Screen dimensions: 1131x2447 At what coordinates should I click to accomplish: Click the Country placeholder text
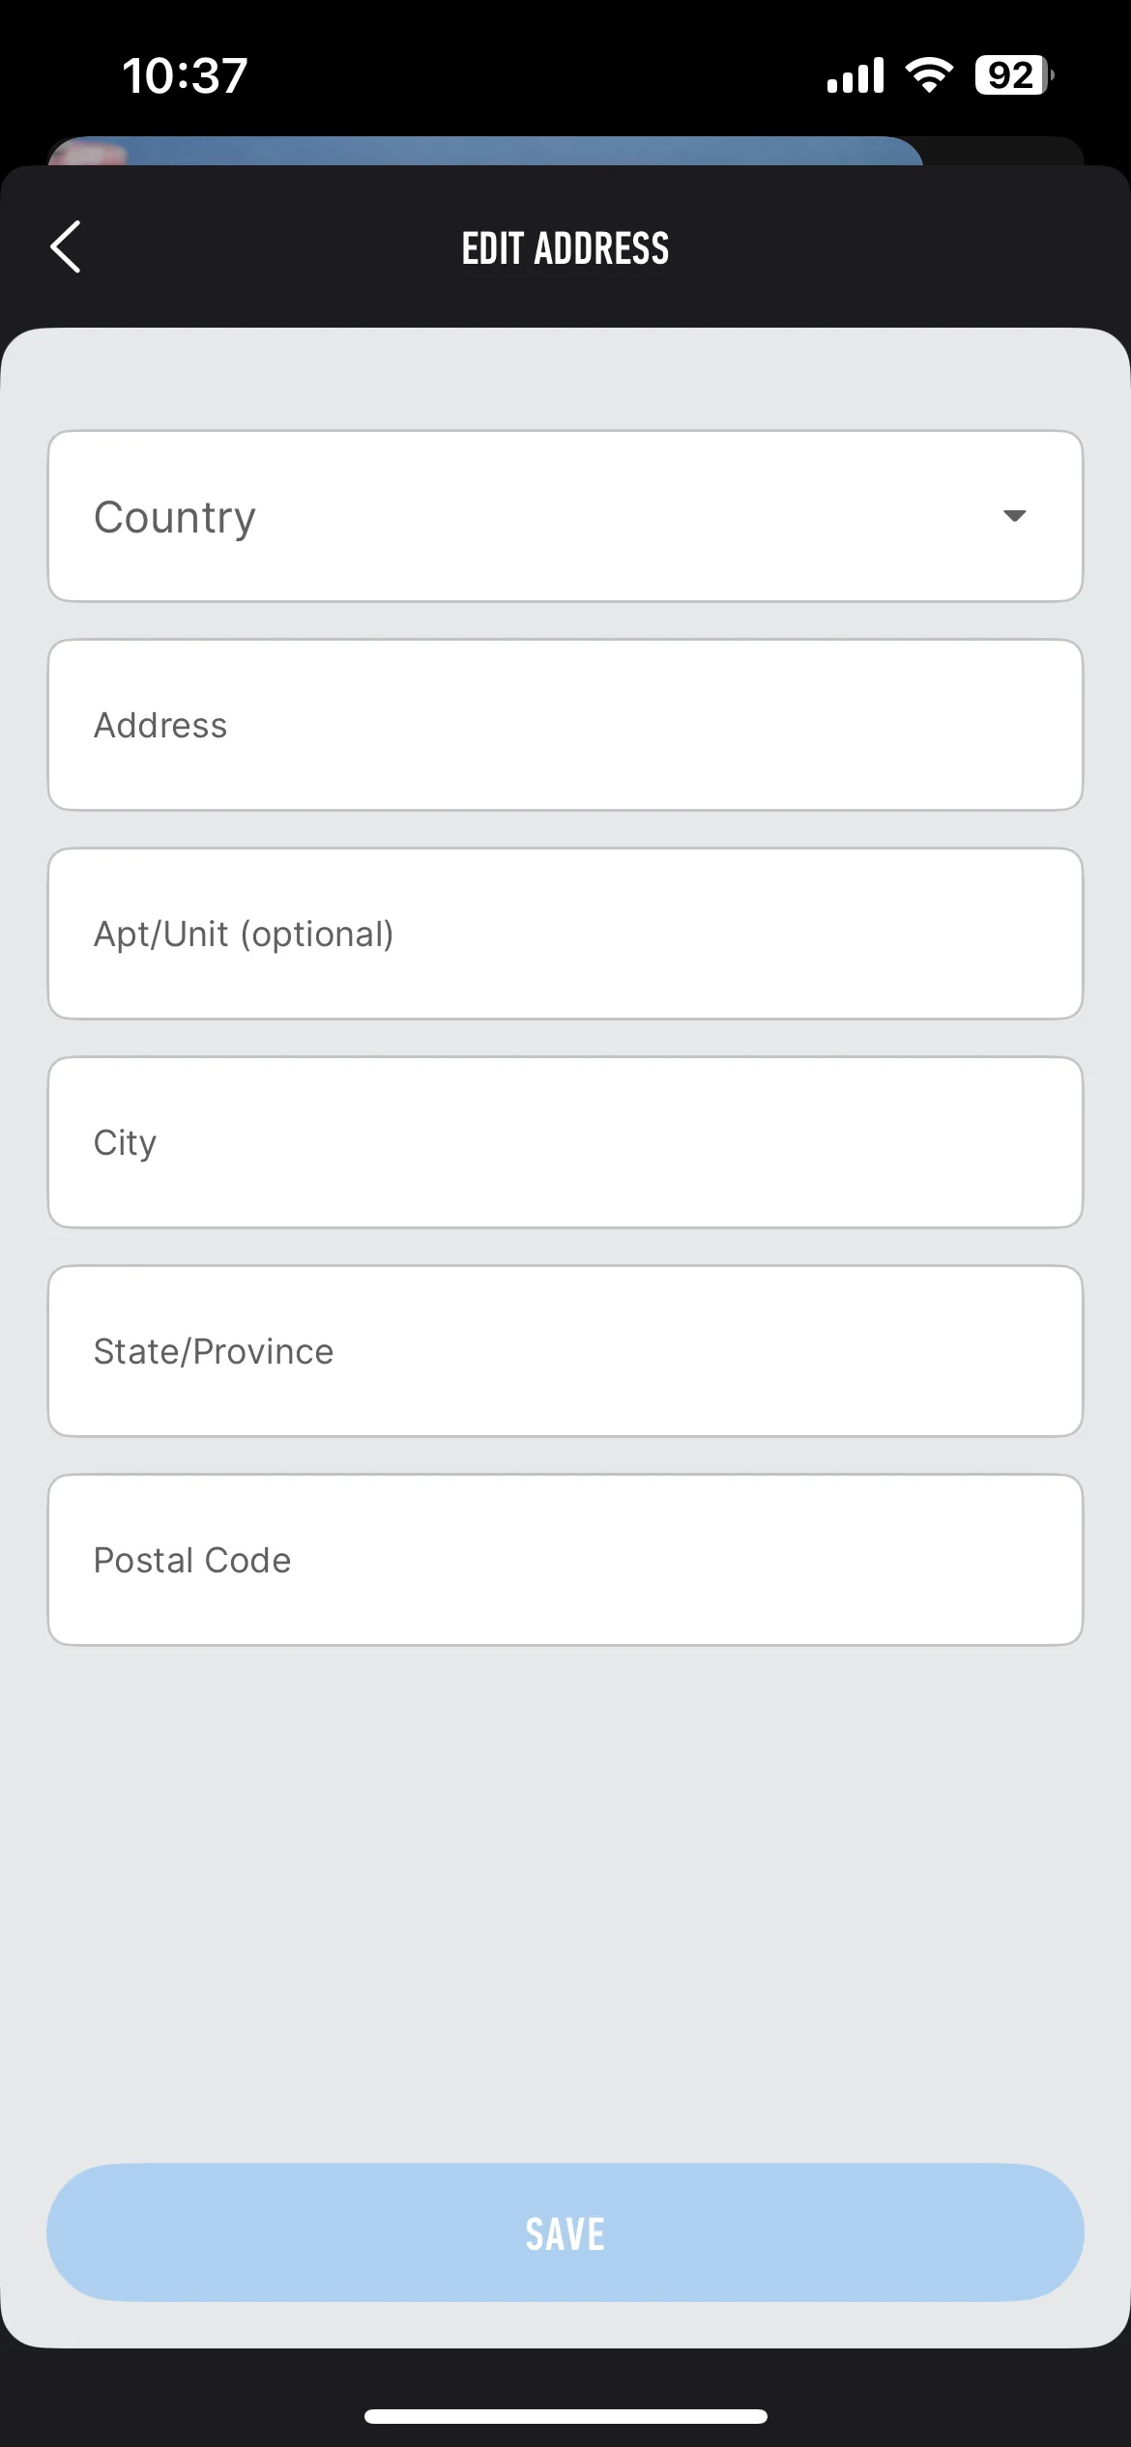[175, 518]
